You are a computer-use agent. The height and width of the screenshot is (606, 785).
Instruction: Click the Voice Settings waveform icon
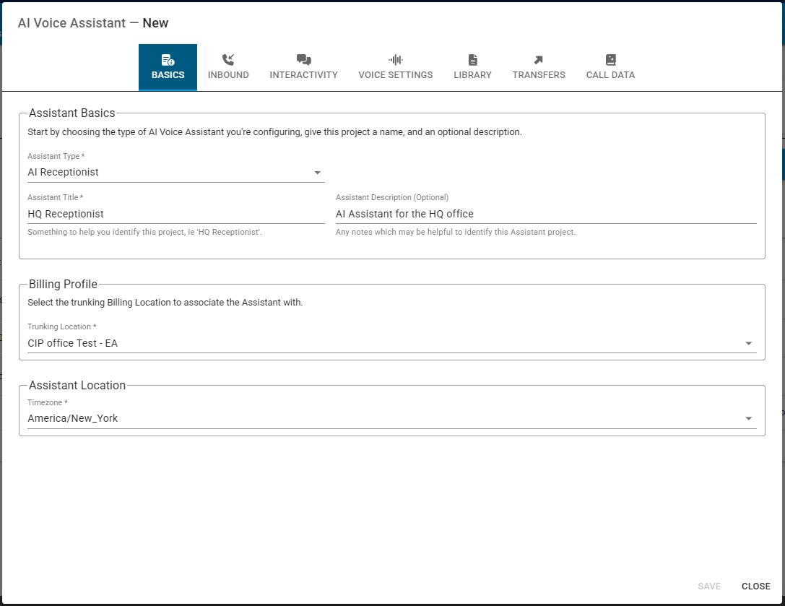395,60
